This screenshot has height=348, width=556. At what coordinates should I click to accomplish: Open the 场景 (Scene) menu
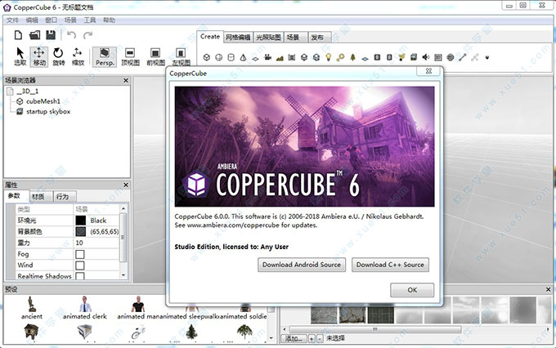(x=70, y=20)
